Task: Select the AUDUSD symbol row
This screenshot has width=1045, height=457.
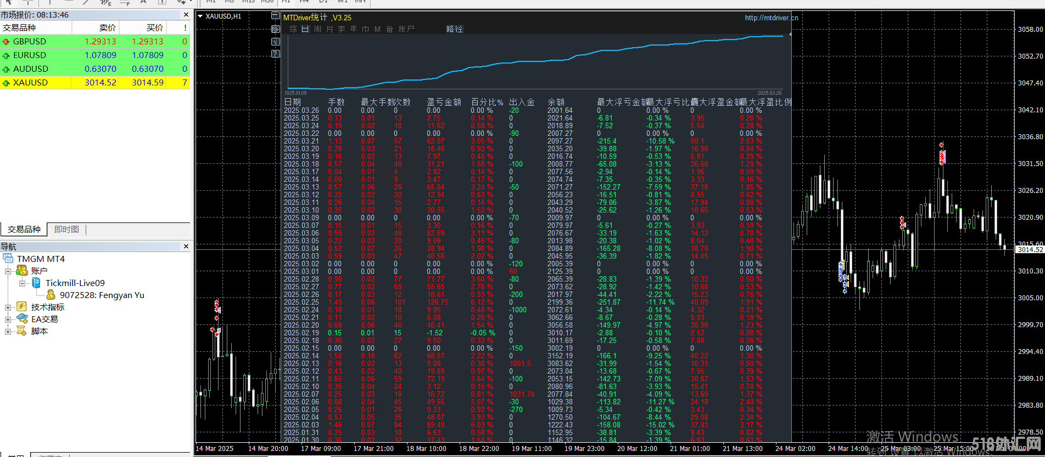Action: (95, 69)
